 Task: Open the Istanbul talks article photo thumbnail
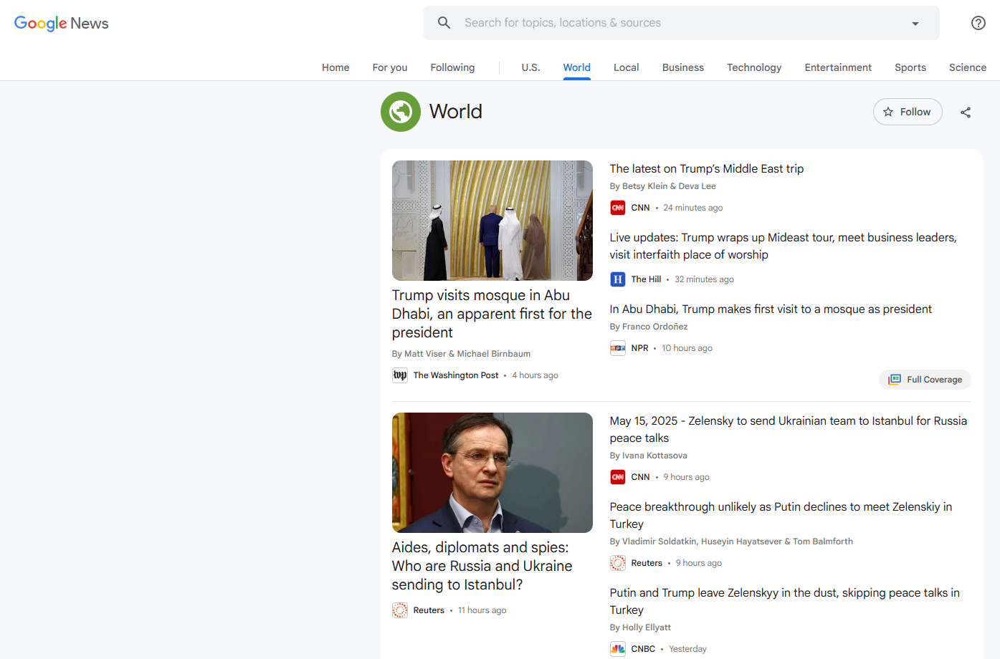coord(492,473)
